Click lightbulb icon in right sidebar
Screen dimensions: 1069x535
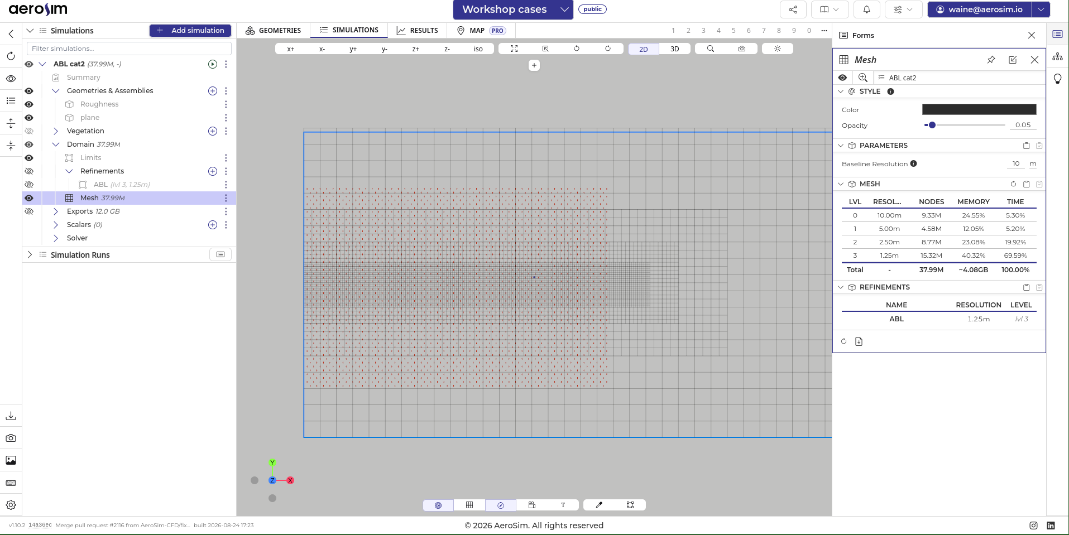pos(1057,79)
